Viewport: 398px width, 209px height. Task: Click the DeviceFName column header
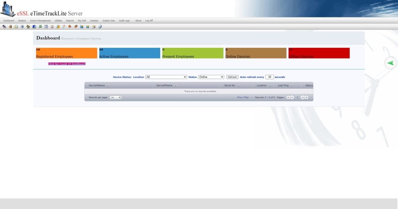tap(164, 86)
